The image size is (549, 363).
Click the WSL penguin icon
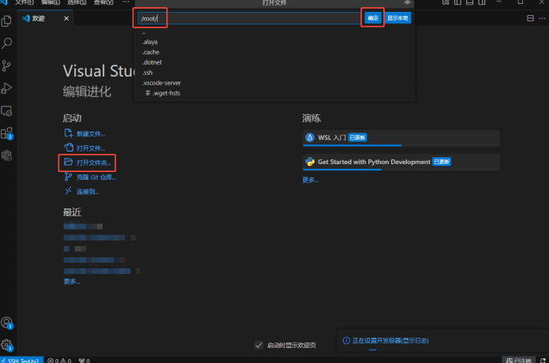(310, 137)
